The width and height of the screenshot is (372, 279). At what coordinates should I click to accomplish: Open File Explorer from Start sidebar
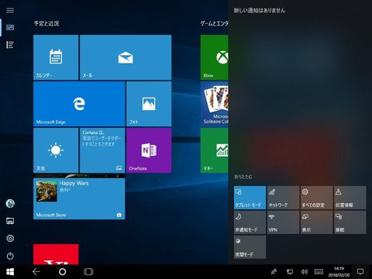click(x=10, y=221)
